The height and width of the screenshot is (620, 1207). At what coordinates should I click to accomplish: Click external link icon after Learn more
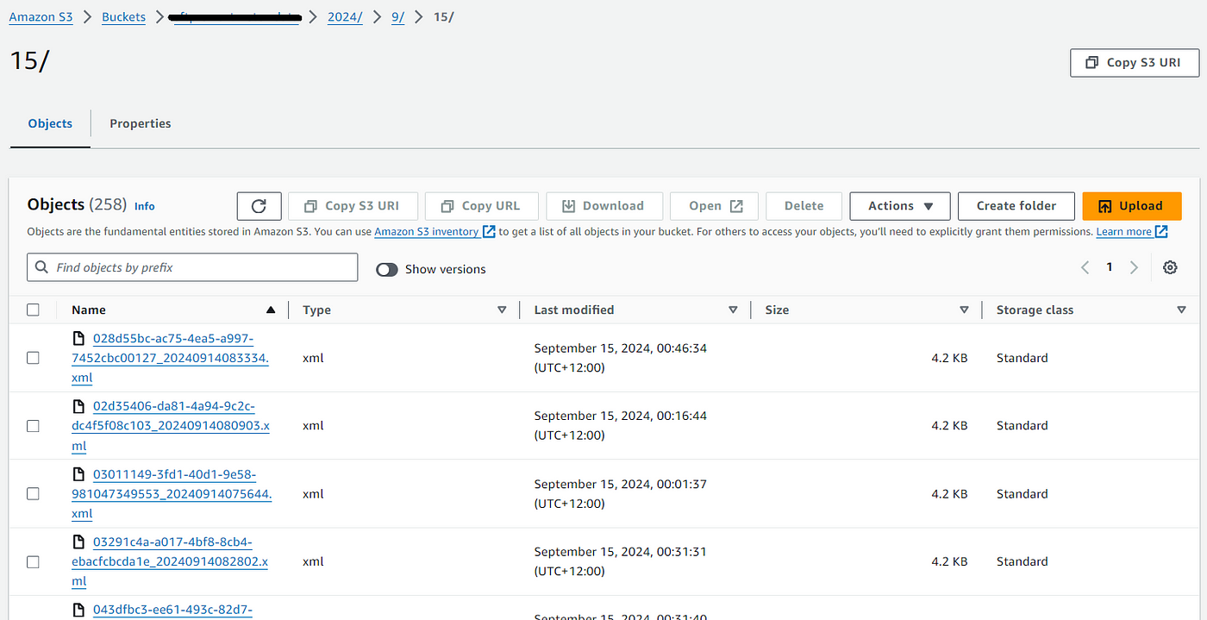(x=1161, y=231)
